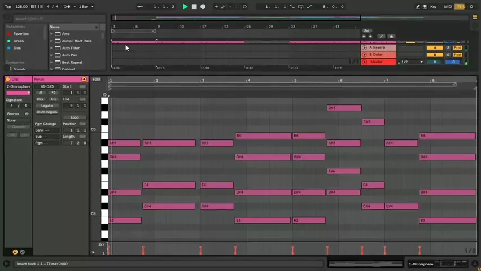Click Notes panel orange arrow icon
The image size is (481, 271).
84,79
